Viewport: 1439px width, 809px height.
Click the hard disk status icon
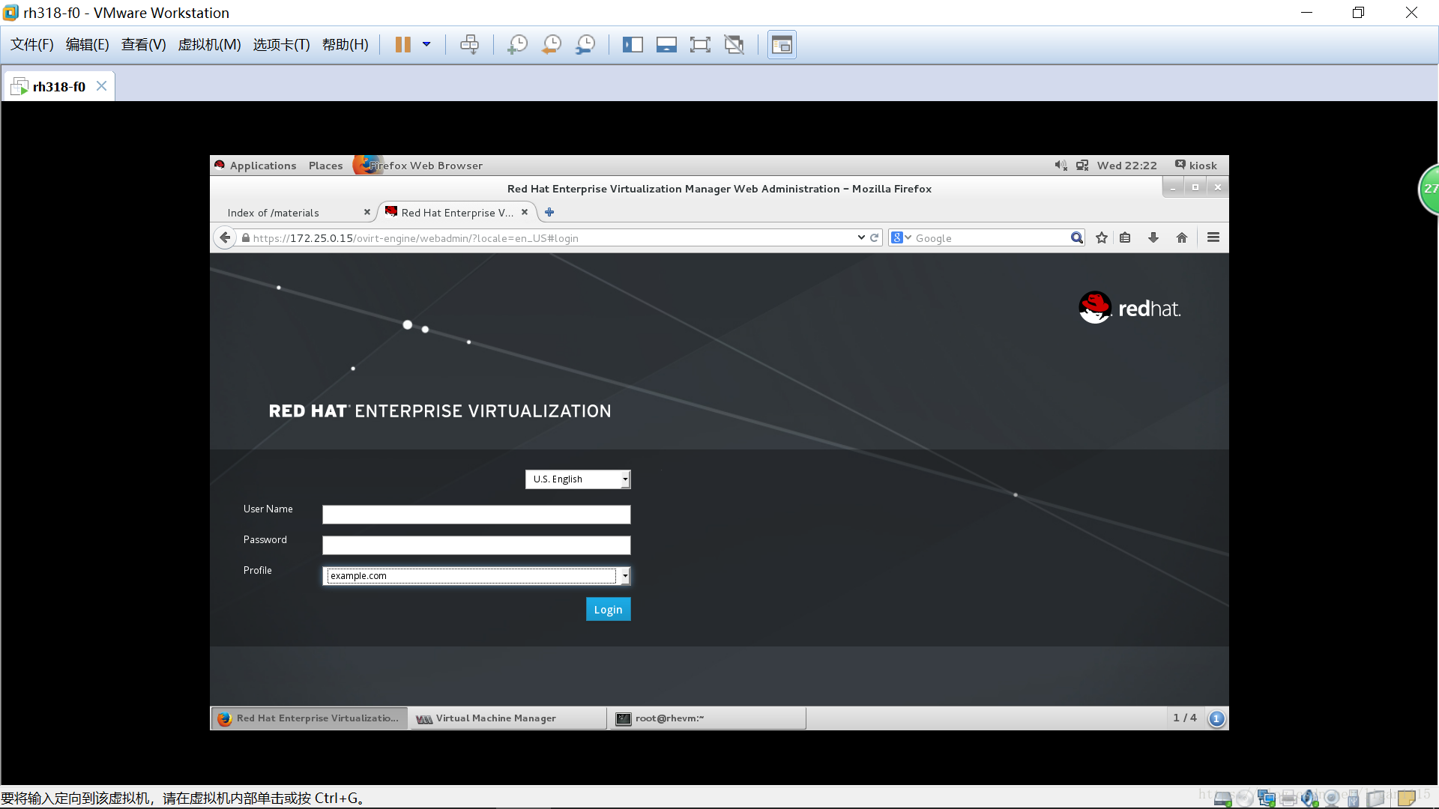click(1223, 799)
